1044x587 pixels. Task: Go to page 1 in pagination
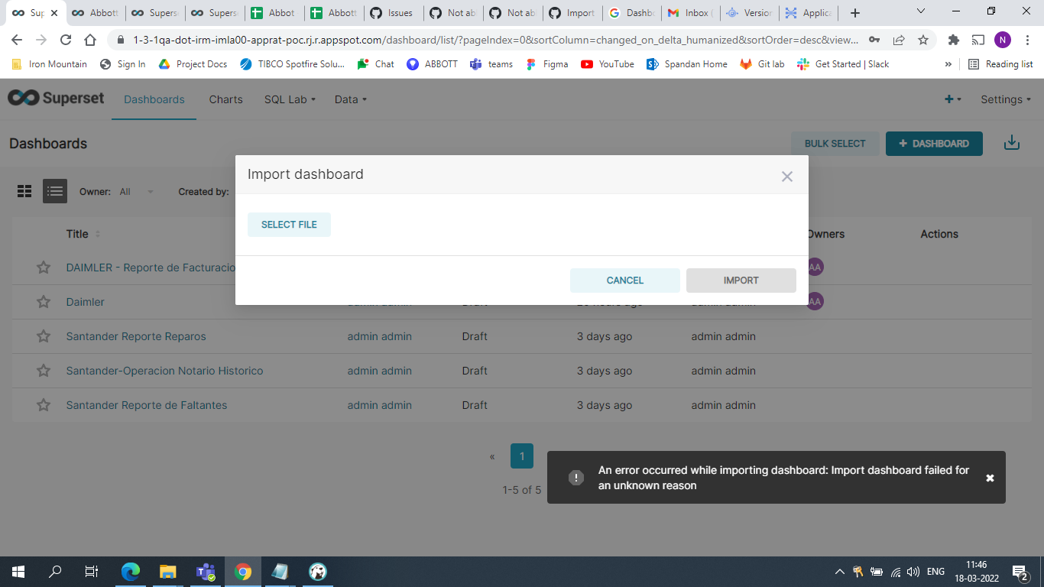(x=522, y=457)
